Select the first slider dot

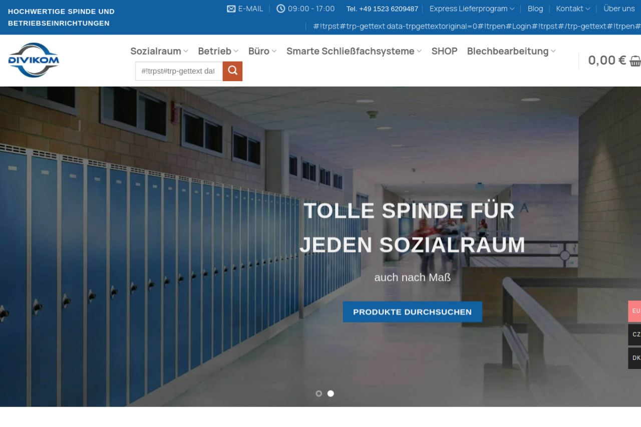(x=319, y=393)
